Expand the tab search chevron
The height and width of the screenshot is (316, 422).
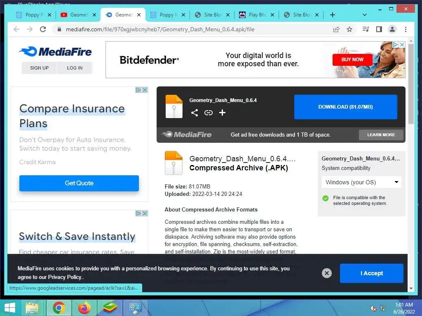click(x=365, y=15)
